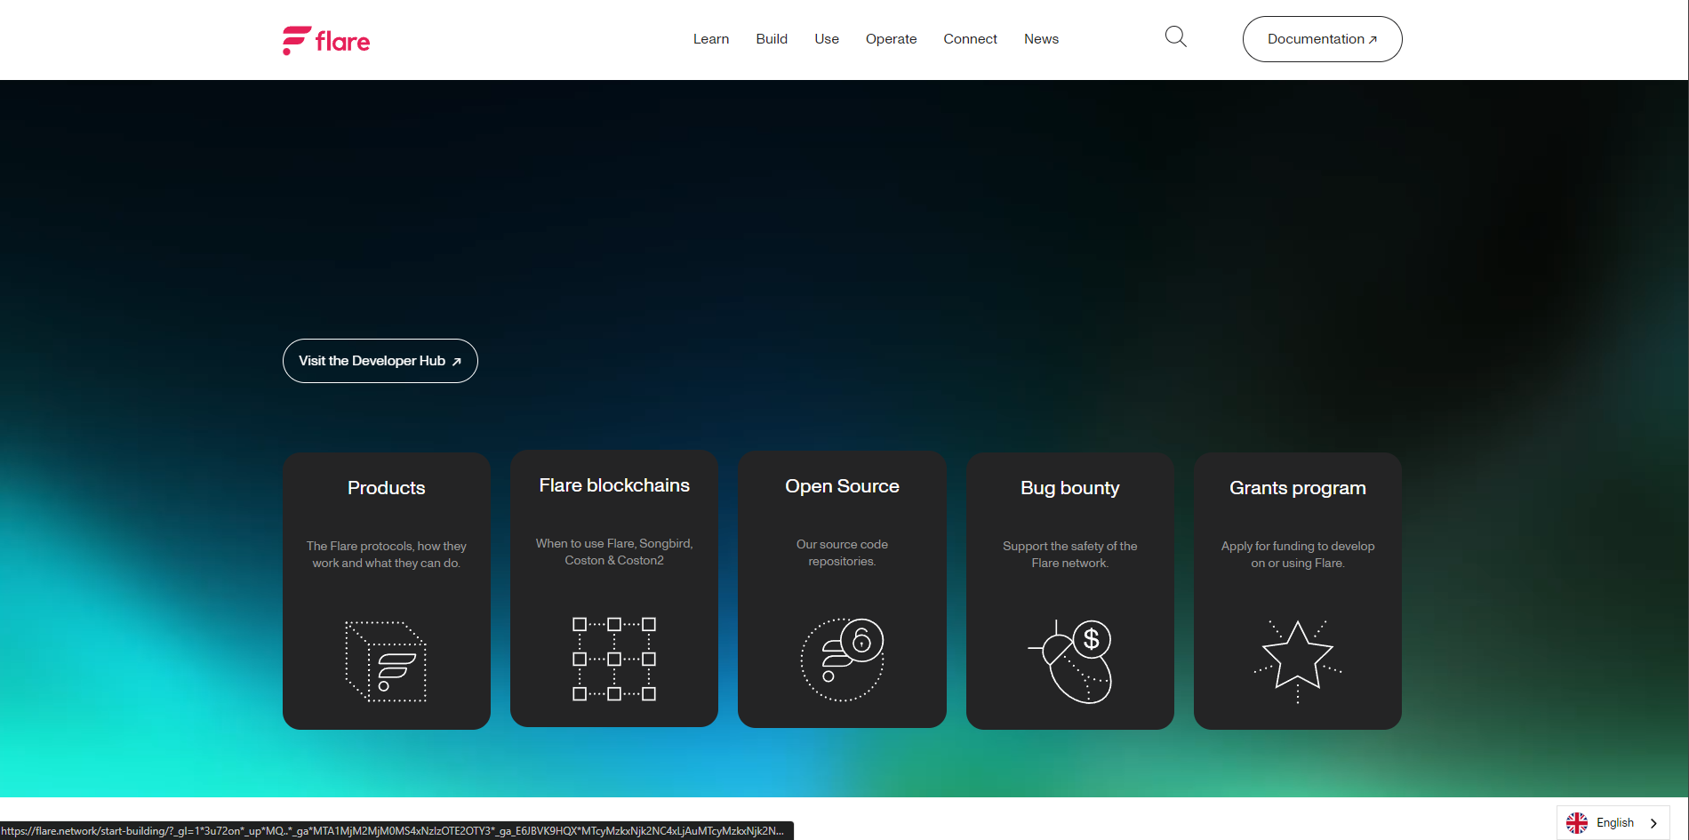Open the Connect menu
Screen dimensions: 1689x840
pos(970,39)
